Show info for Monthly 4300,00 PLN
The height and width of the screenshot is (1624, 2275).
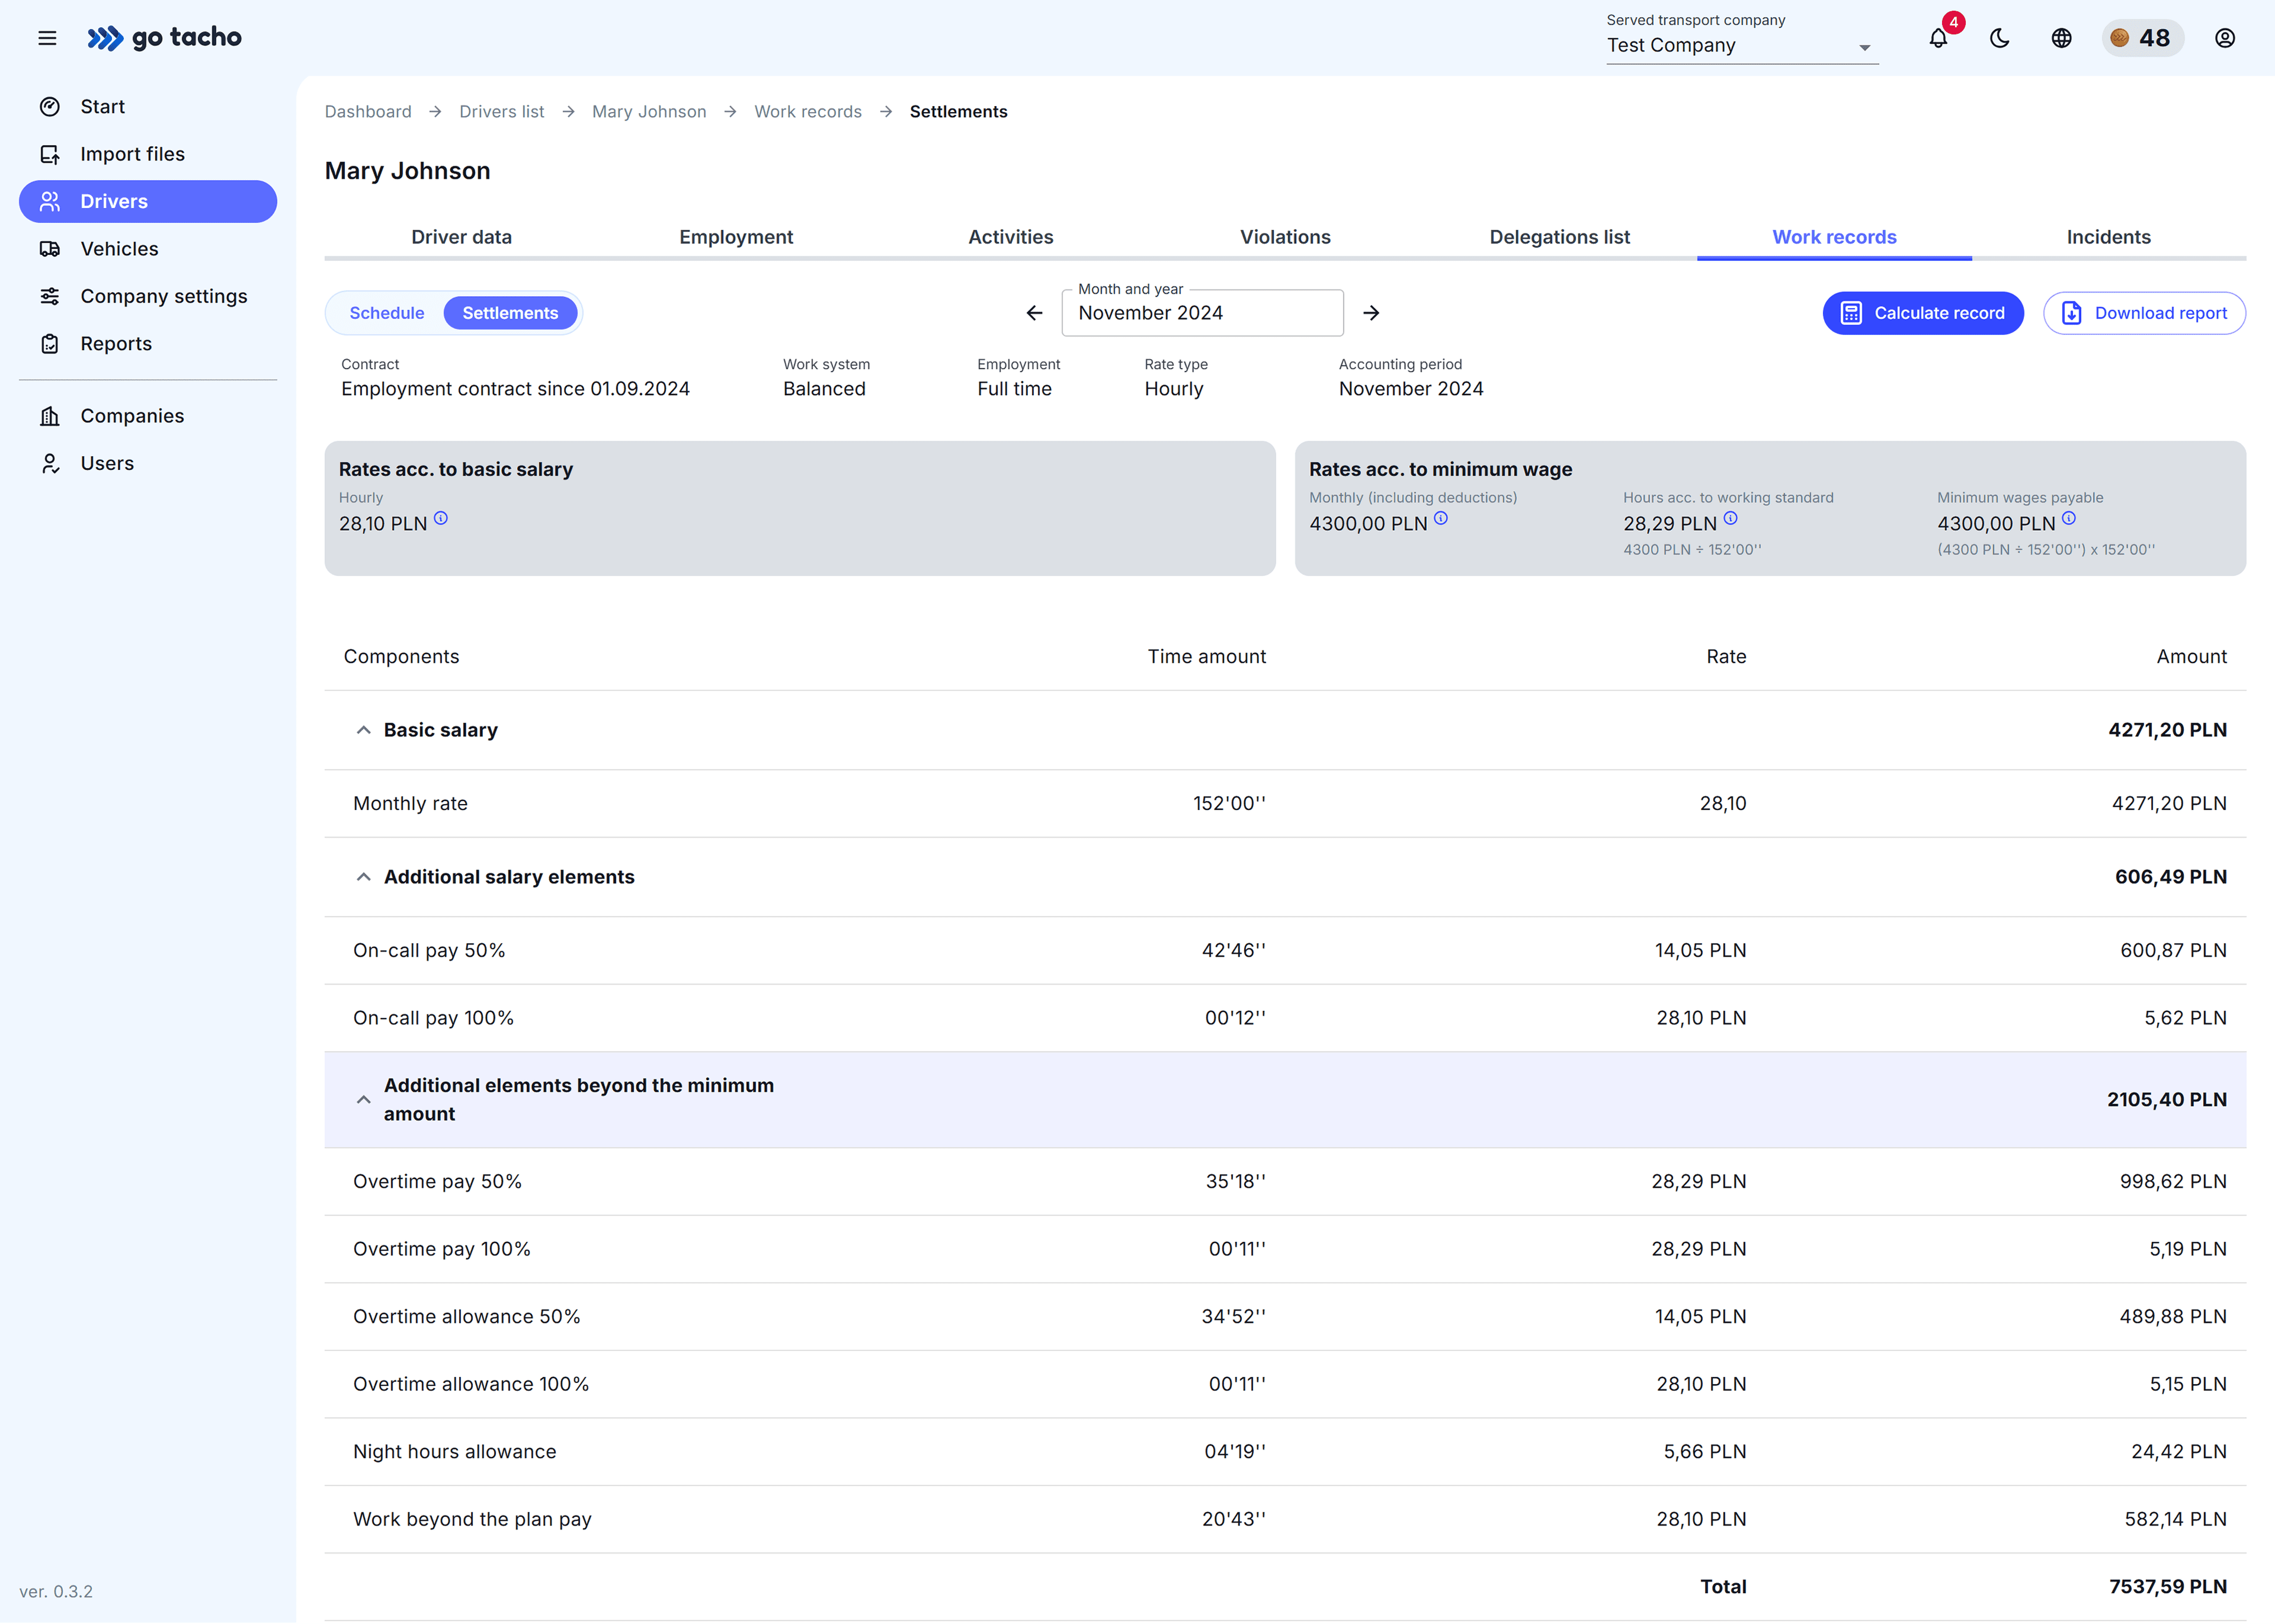[1441, 518]
